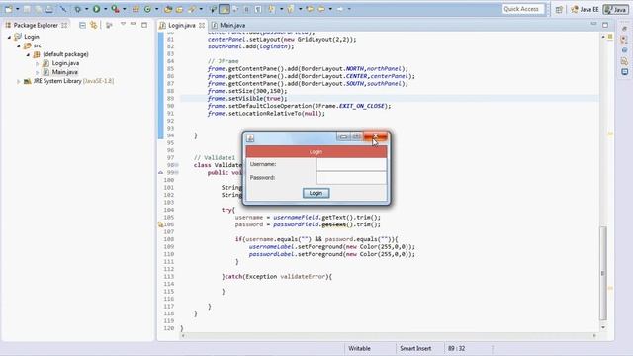Click the Next Annotation toolbar icon
This screenshot has height=356, width=633.
(x=271, y=9)
